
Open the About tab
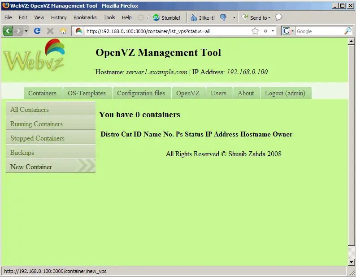pos(246,93)
